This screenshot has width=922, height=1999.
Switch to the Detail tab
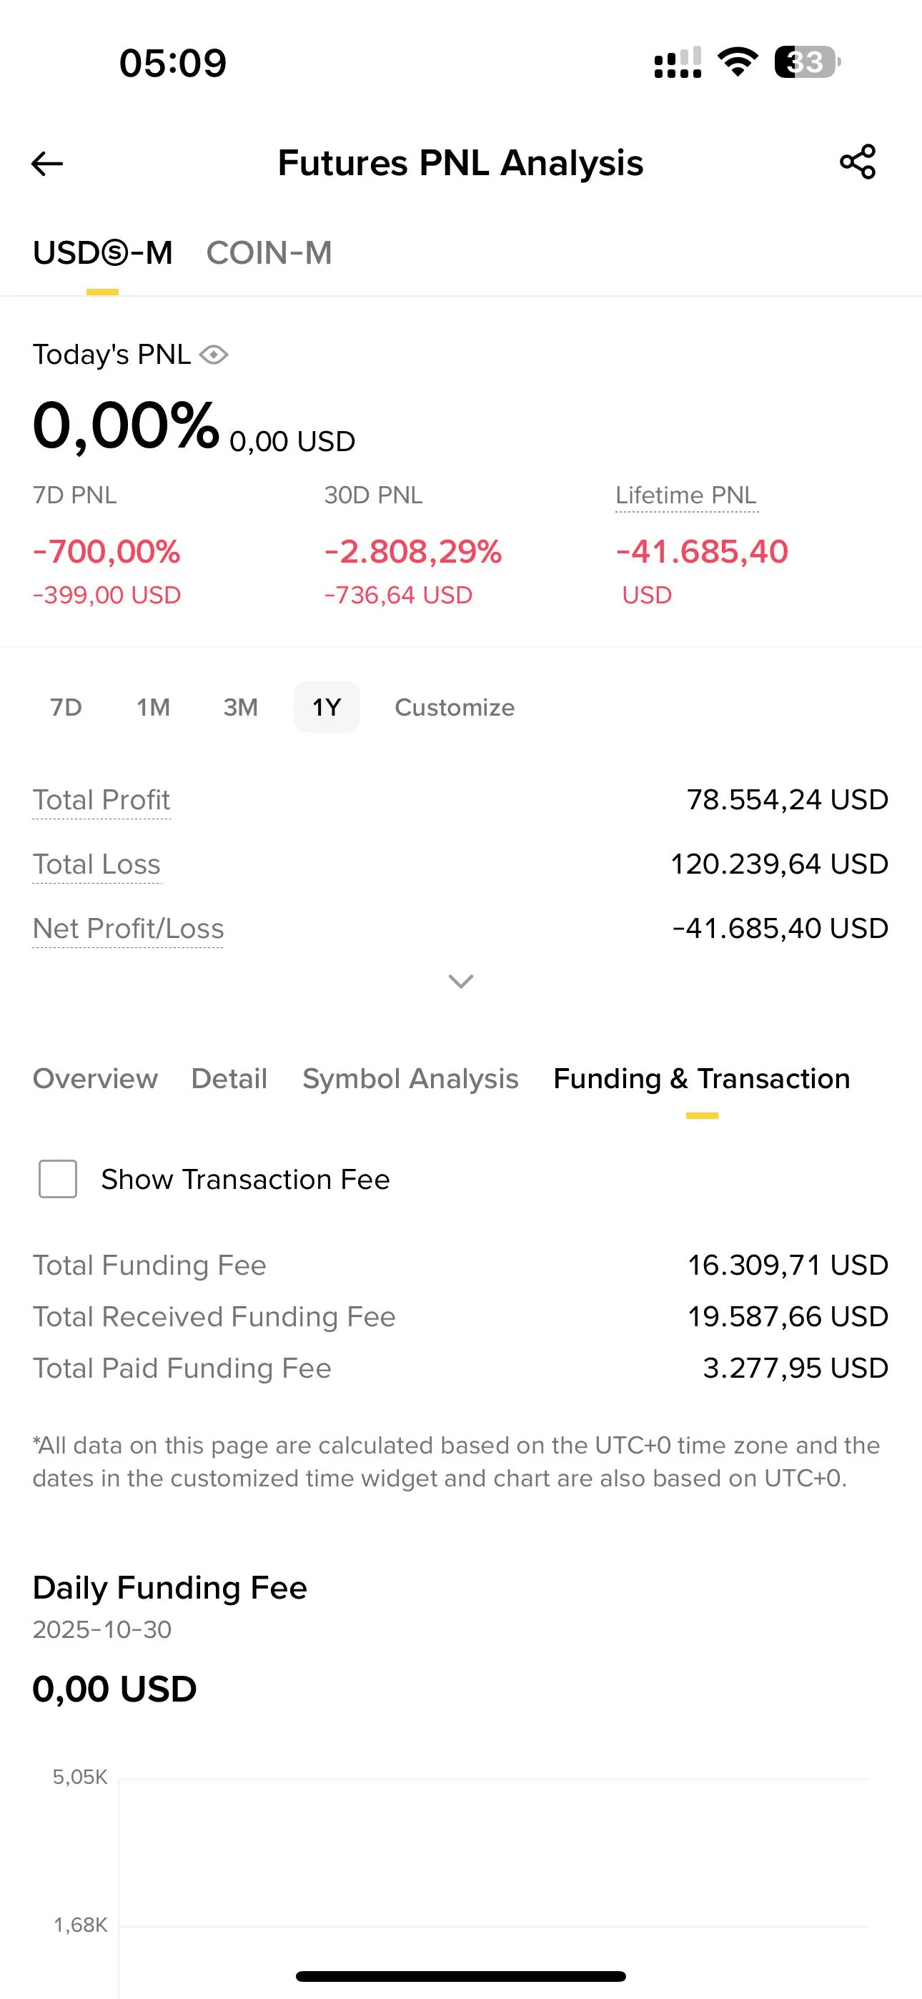tap(229, 1079)
